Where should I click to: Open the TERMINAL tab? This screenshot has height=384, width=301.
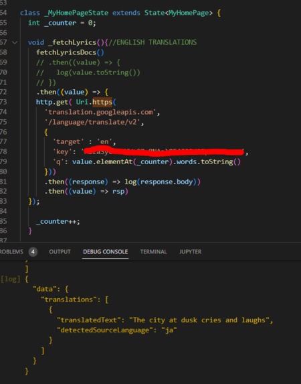153,251
